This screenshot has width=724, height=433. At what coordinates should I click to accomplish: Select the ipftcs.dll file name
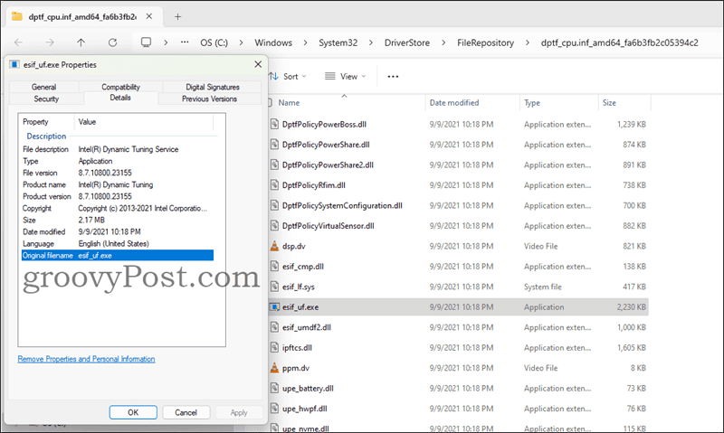pos(297,348)
